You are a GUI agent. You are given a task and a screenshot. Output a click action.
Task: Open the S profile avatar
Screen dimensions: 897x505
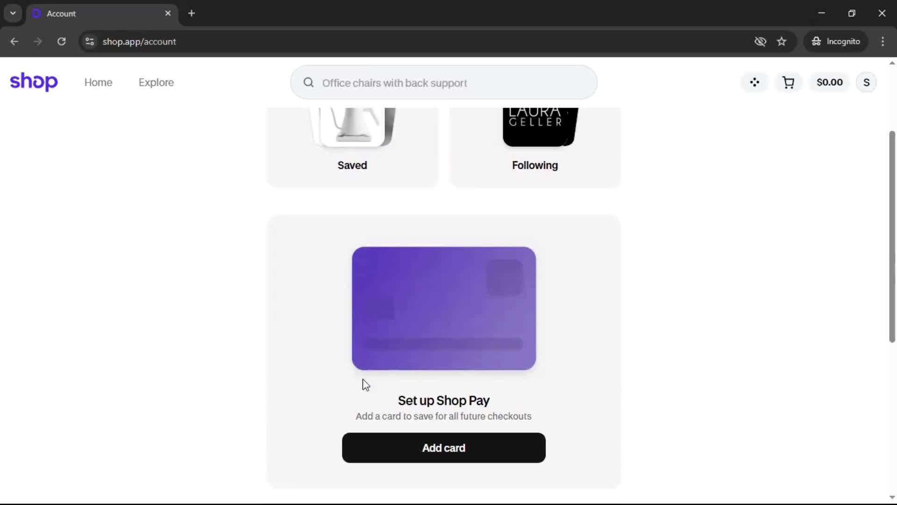[866, 82]
